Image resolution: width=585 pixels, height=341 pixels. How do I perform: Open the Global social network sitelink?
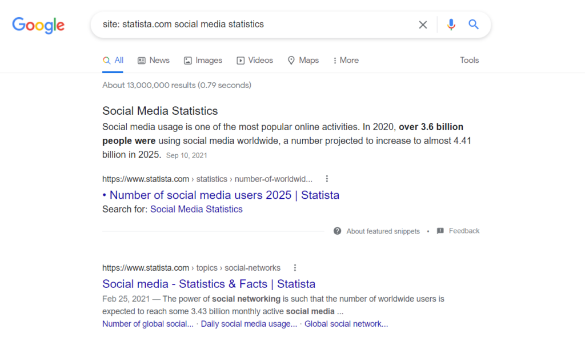point(346,324)
